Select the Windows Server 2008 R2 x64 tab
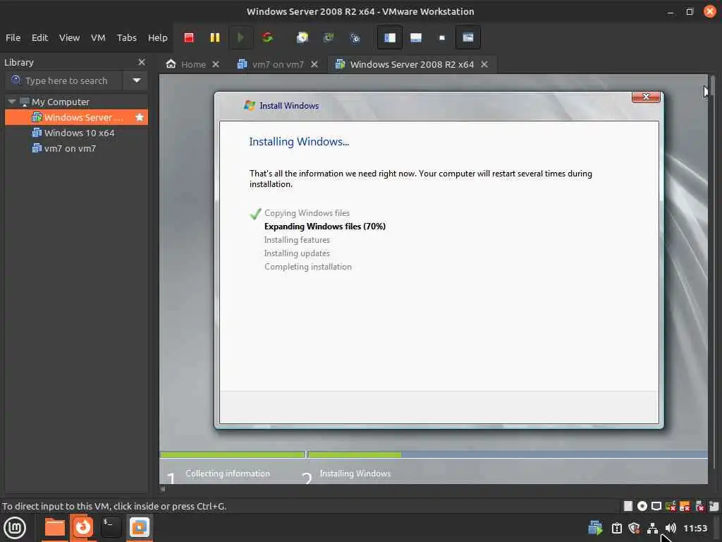Image resolution: width=722 pixels, height=542 pixels. tap(405, 64)
